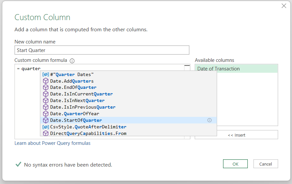Pick Date.EndOfQuarter from suggestions

128,88
